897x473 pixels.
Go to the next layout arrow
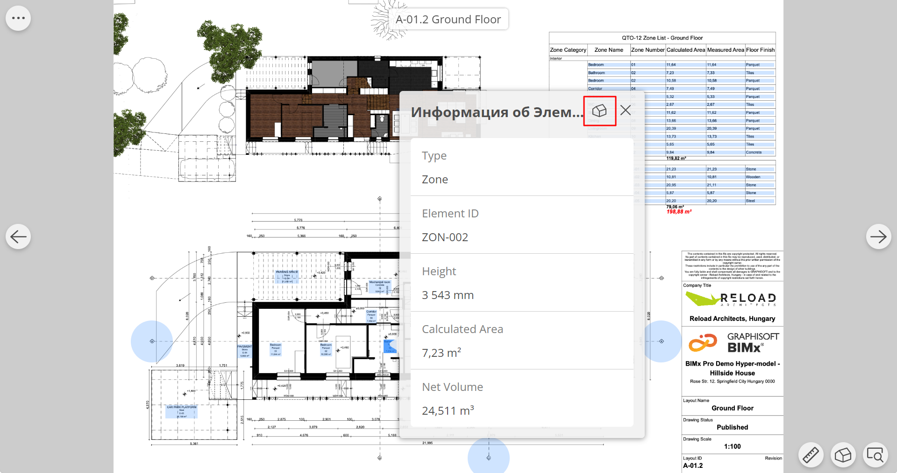878,236
